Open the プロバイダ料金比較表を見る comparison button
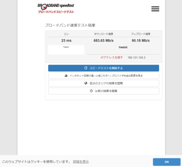The image size is (182, 167). point(104,76)
